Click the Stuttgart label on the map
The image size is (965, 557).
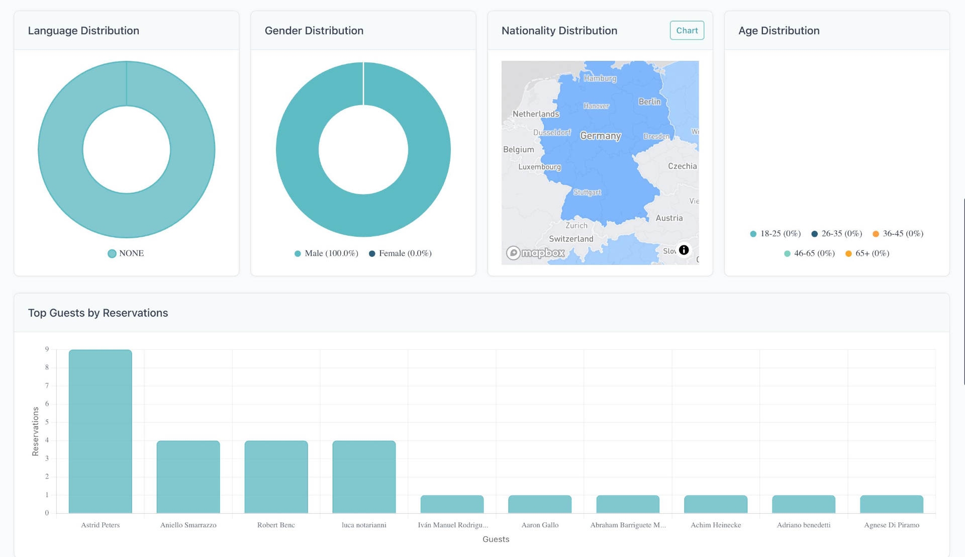(x=587, y=193)
